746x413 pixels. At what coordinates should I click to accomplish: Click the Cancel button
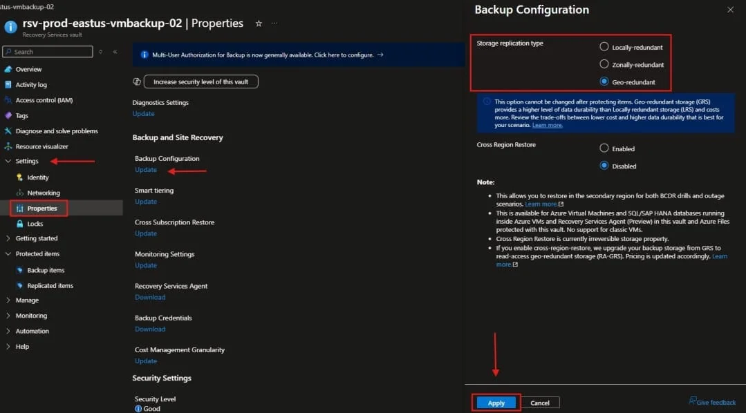(540, 403)
